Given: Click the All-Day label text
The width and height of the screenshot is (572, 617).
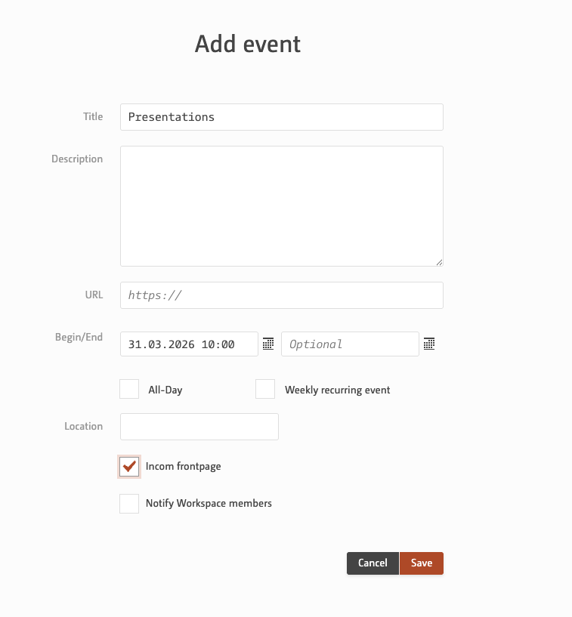Looking at the screenshot, I should click(165, 390).
